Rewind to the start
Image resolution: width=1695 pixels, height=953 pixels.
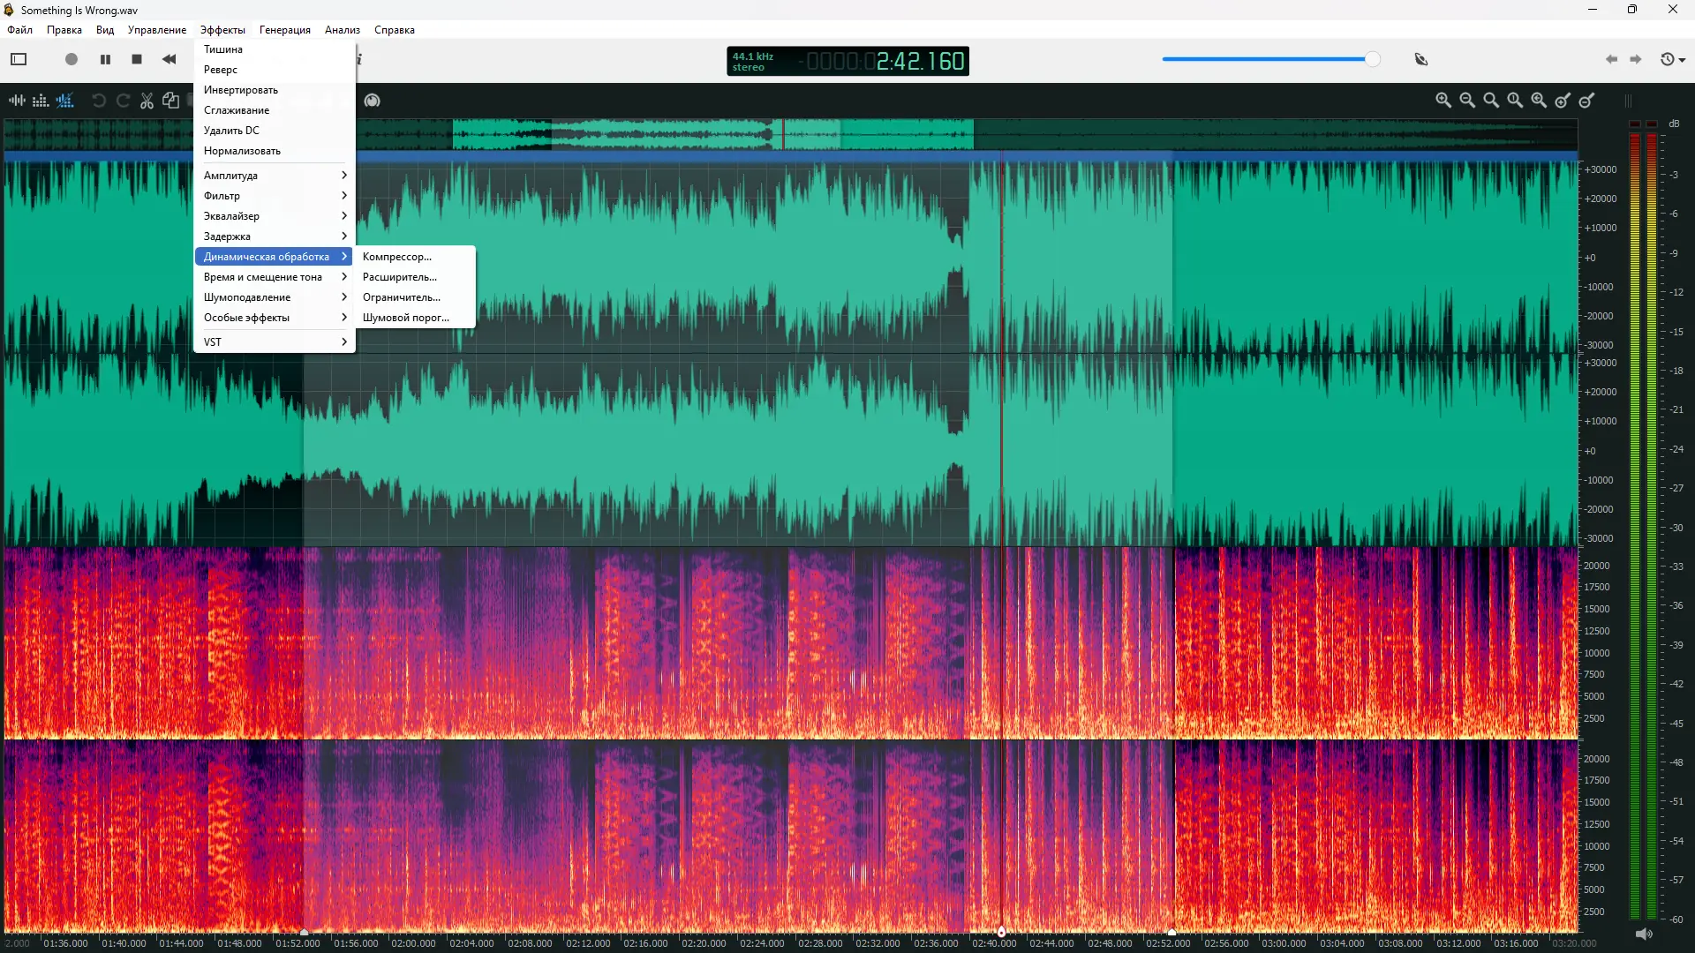[x=169, y=59]
